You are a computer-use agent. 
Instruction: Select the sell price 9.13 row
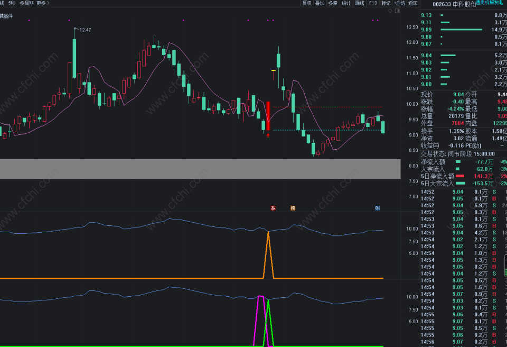(464, 15)
